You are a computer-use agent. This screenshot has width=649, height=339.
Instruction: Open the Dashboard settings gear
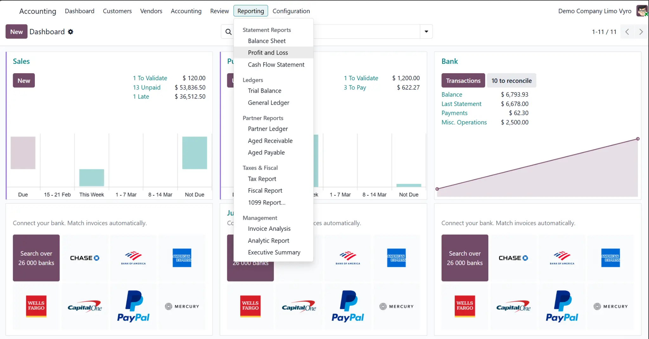coord(71,31)
